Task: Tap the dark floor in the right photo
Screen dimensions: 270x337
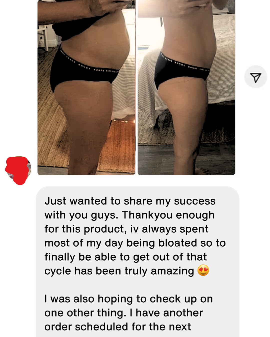Action: click(165, 160)
